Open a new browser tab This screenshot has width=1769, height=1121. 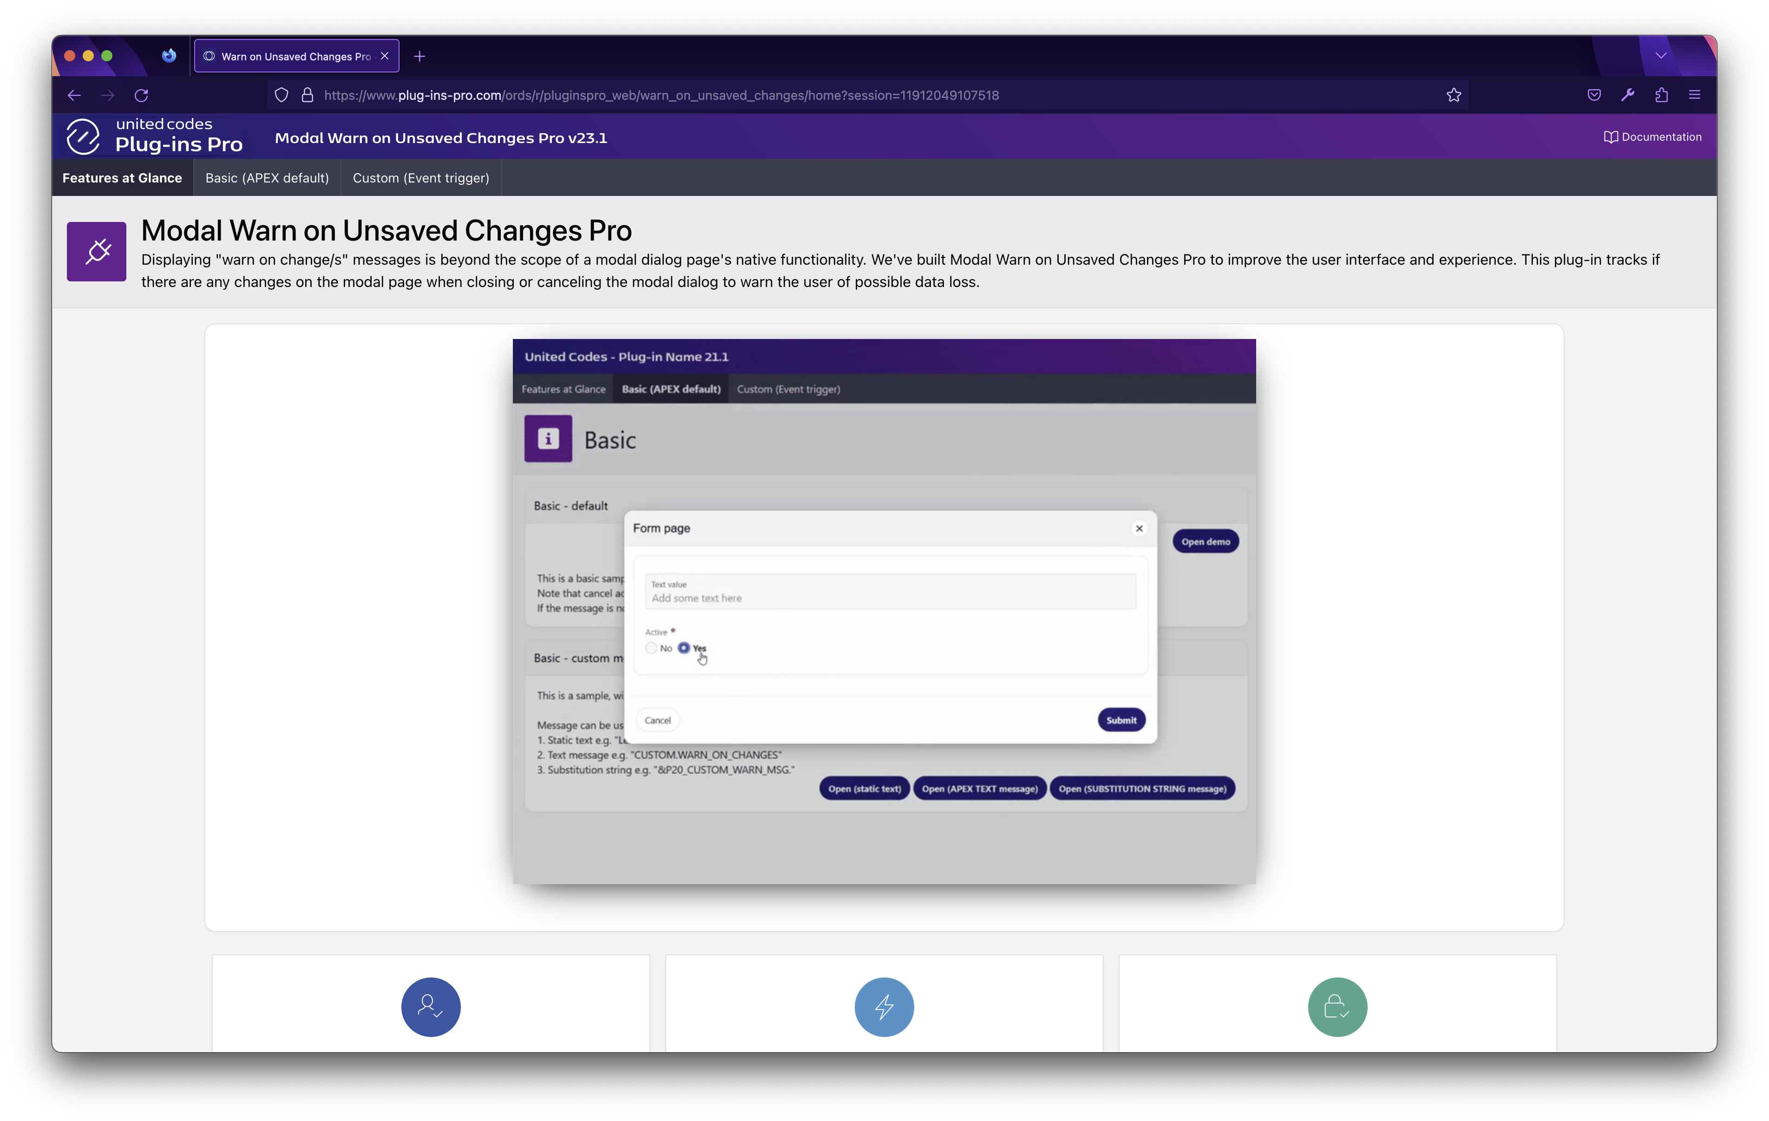pos(419,57)
